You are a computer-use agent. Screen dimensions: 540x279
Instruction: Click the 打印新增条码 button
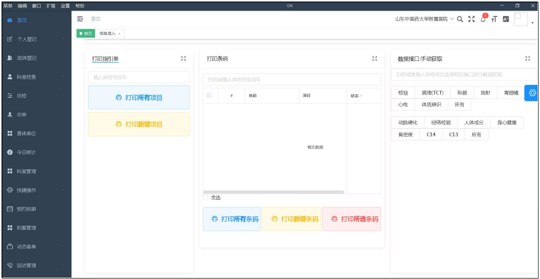click(292, 219)
